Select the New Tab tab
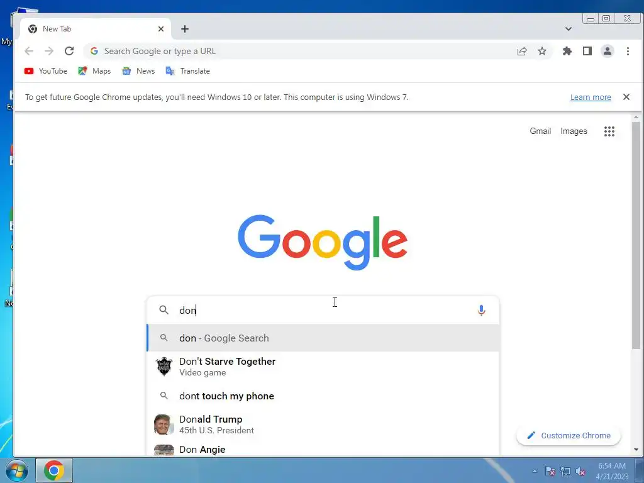This screenshot has width=644, height=483. click(x=96, y=29)
